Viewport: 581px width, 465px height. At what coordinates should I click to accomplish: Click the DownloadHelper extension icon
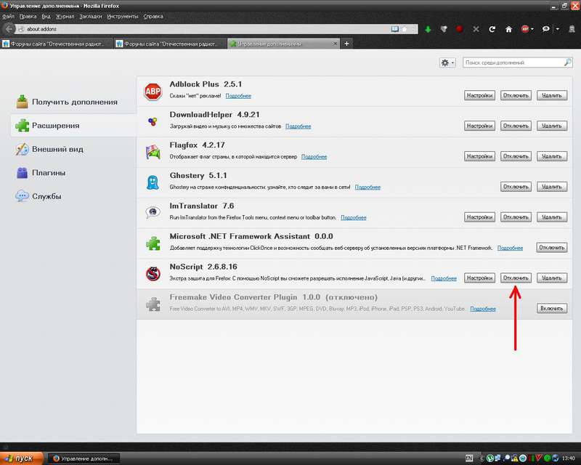153,121
